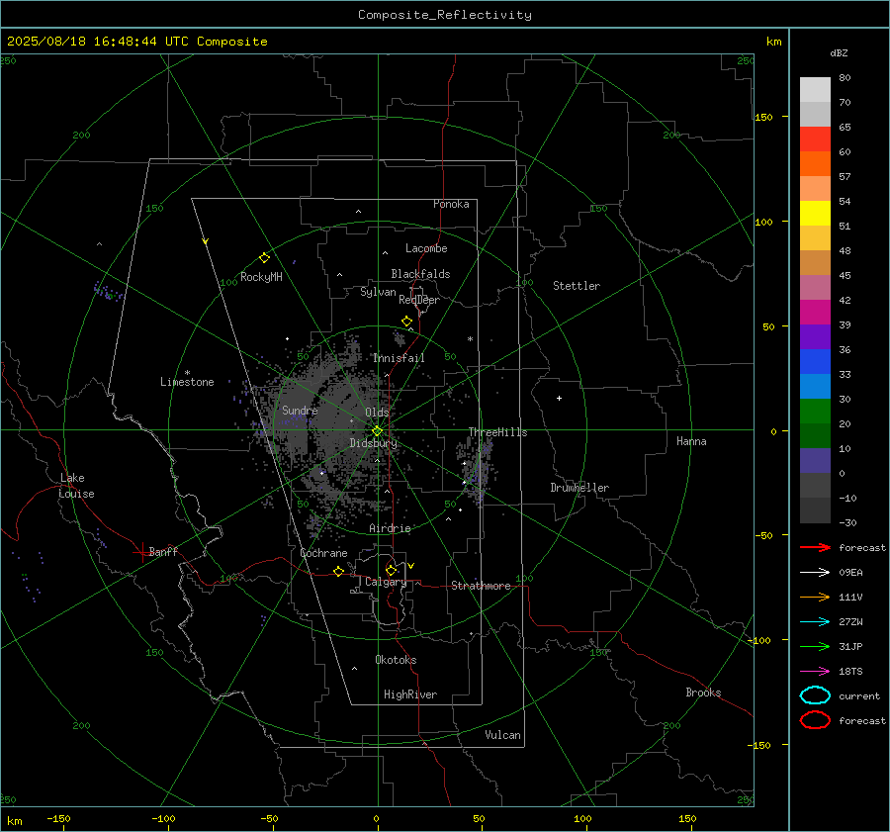Select the cyan current ellipse legend icon

[x=815, y=695]
